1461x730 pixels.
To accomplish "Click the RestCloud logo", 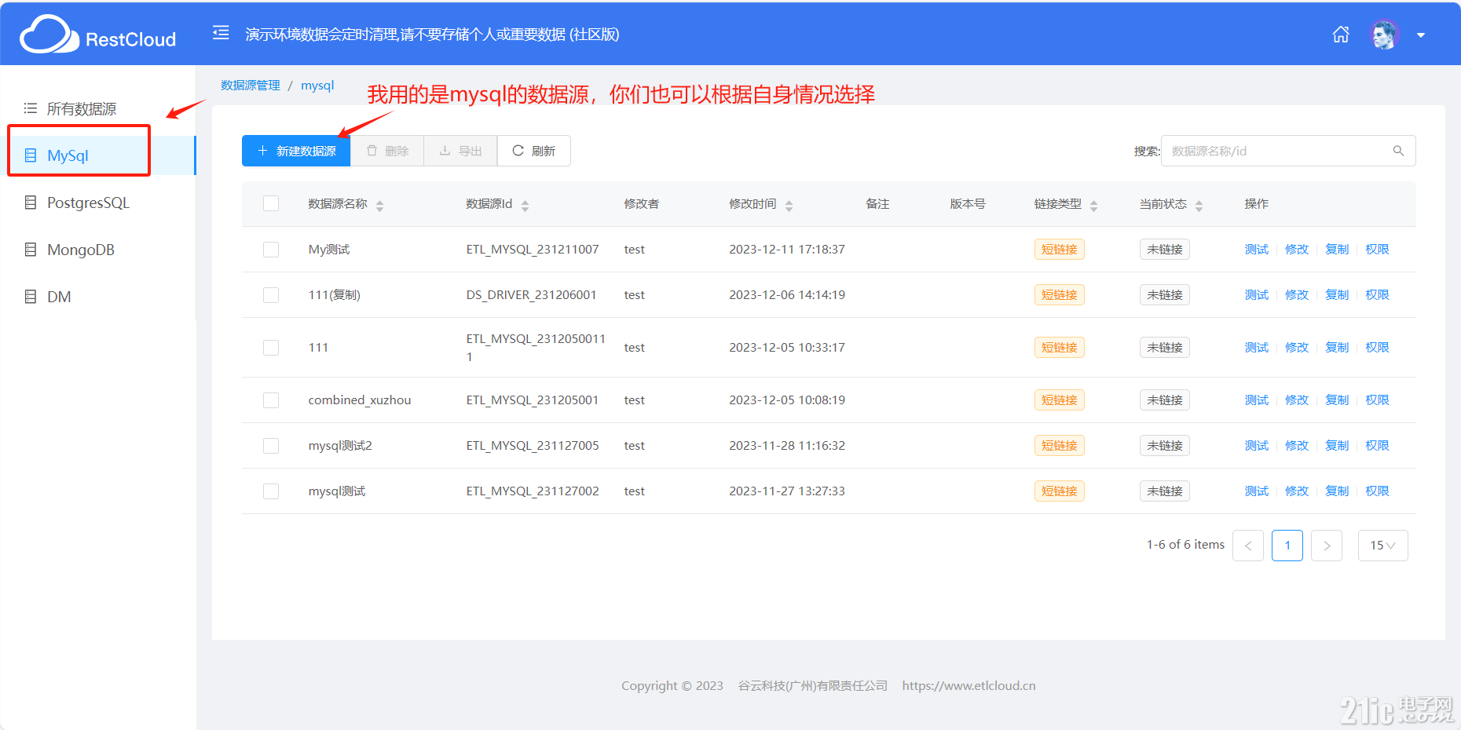I will (98, 35).
